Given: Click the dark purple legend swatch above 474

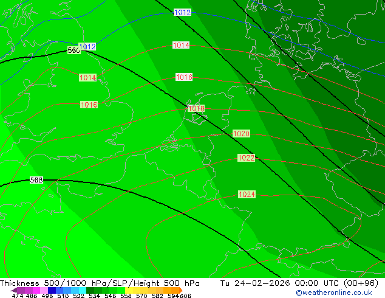Looking at the screenshot, I should point(21,290).
